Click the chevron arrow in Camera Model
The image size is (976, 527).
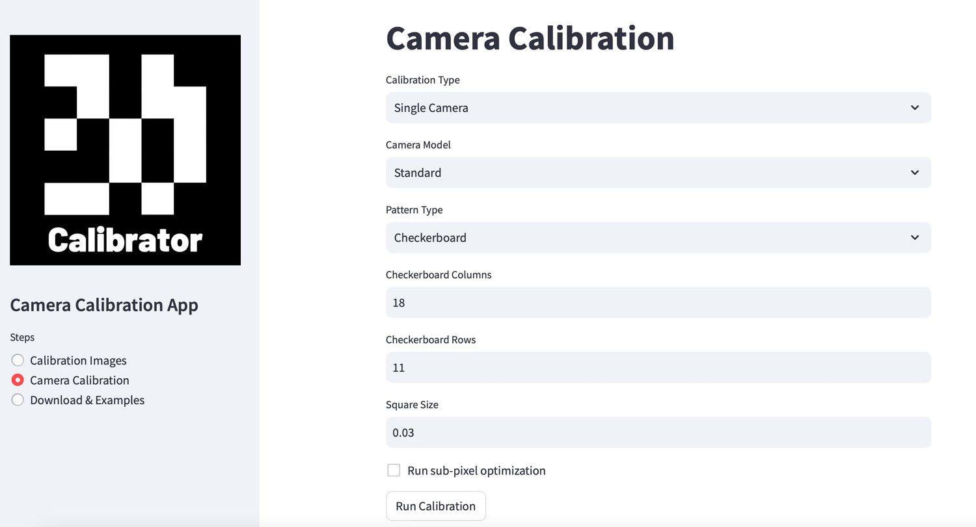(x=914, y=173)
